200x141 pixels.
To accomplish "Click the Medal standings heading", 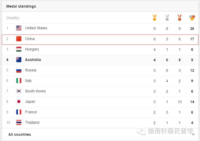I will coord(21,6).
